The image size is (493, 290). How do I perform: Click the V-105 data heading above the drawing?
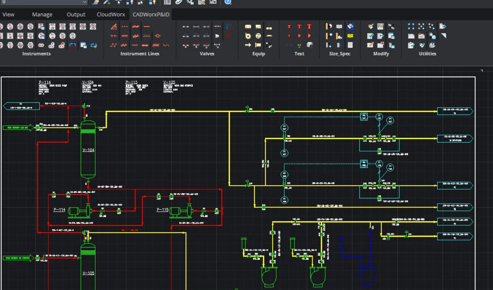[169, 82]
